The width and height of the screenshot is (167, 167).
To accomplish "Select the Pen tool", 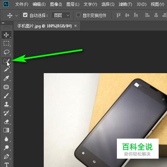I will (x=6, y=156).
